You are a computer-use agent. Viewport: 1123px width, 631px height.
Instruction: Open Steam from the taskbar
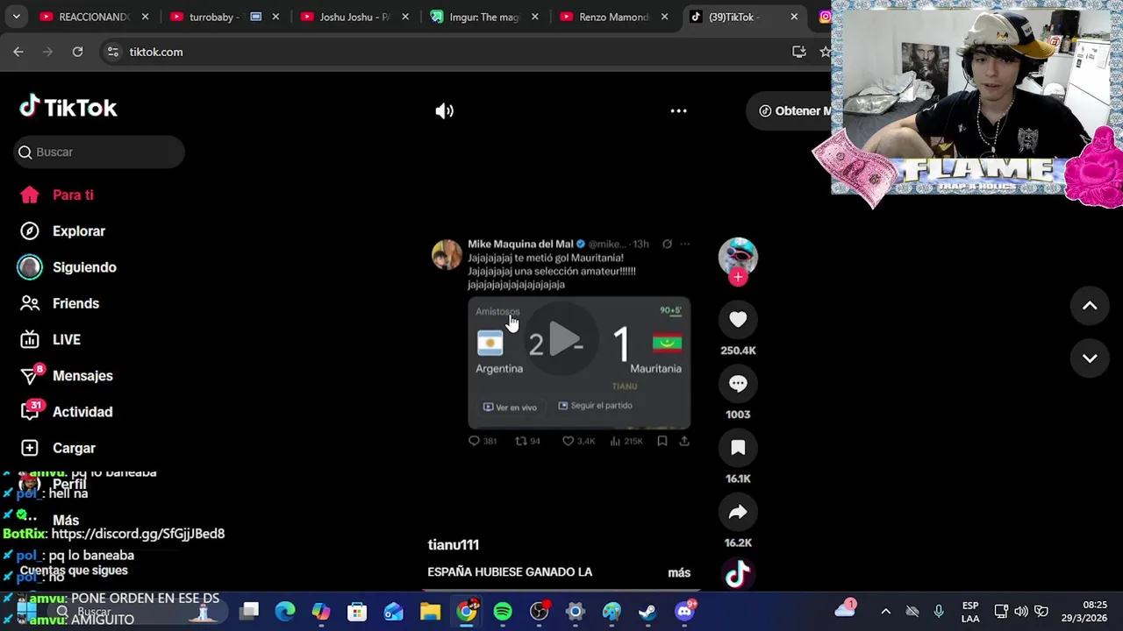647,611
